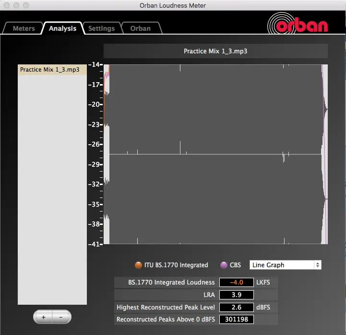Click the center of the loudness graph

215,154
